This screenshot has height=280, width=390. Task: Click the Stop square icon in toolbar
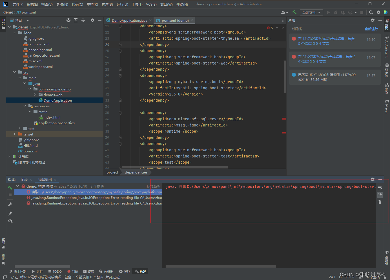(362, 12)
